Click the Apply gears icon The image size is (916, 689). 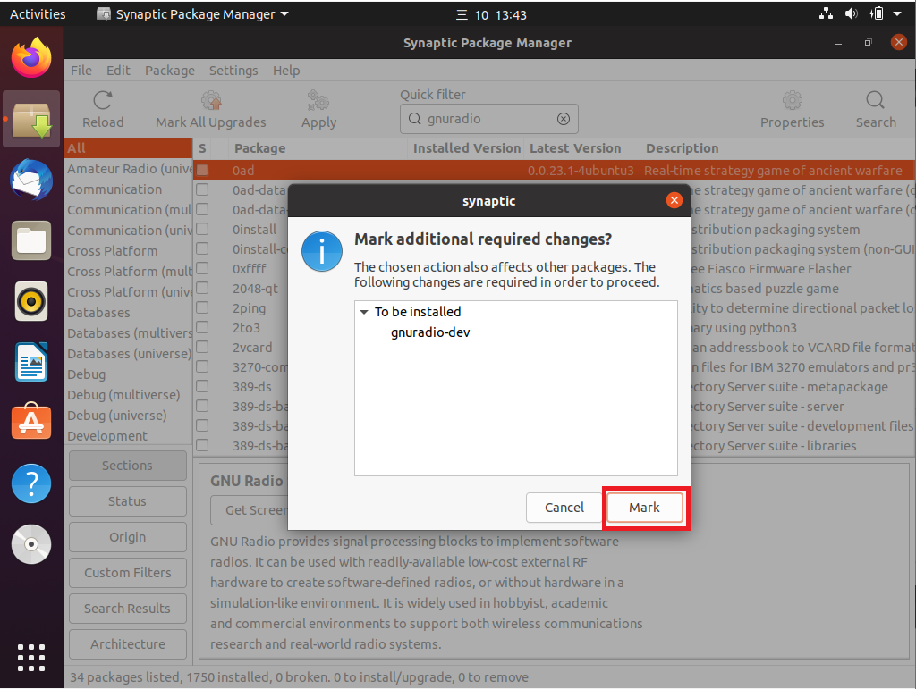(x=318, y=101)
